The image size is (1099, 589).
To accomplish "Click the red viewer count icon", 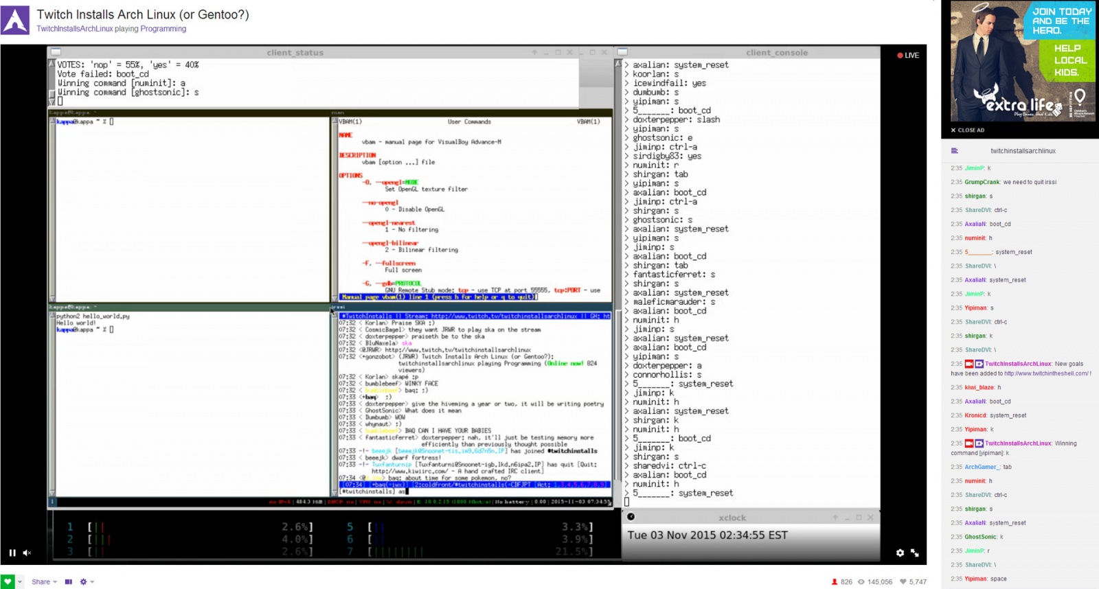I will coord(835,581).
